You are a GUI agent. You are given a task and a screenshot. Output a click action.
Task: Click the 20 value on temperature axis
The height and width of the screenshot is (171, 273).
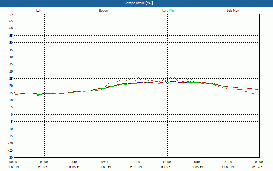click(11, 86)
